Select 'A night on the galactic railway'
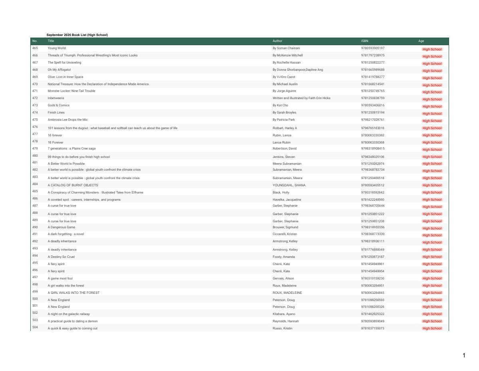Viewport: 479px width, 371px height. (69, 314)
